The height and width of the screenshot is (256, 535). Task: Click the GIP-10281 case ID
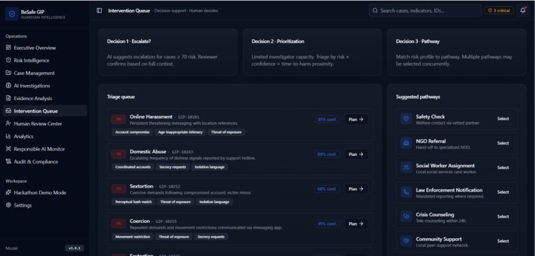click(x=189, y=117)
